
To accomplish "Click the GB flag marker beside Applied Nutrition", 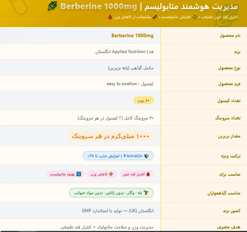I will tap(151, 52).
